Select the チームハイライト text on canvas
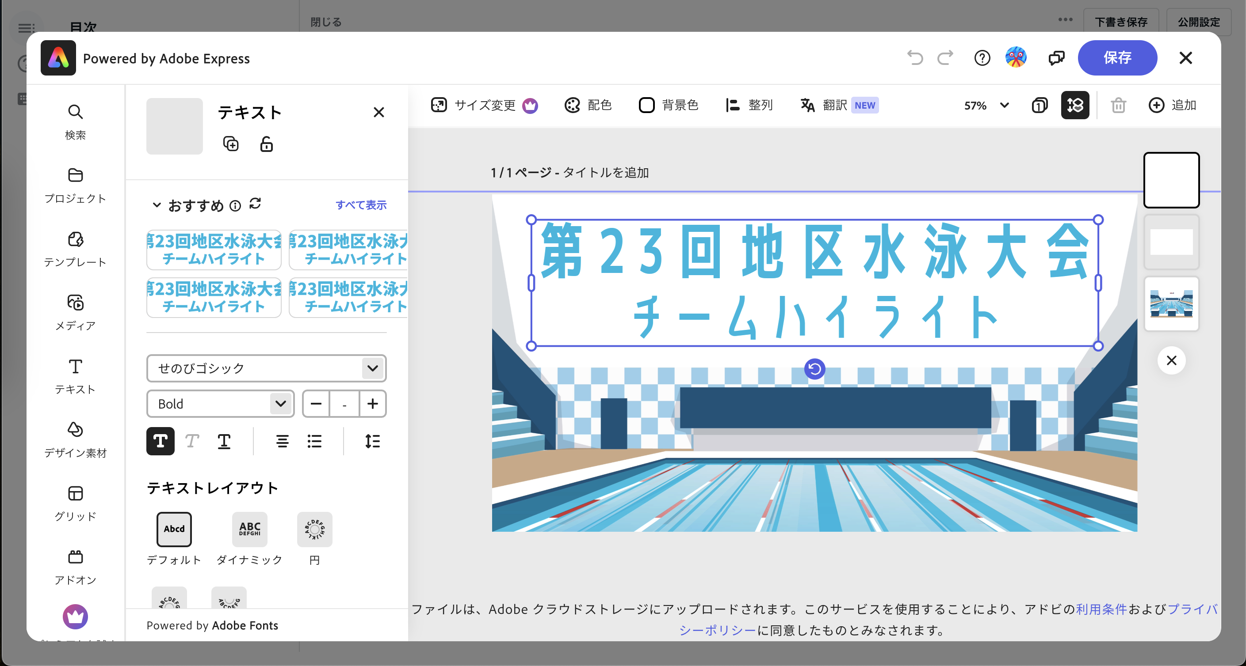Screen dimensions: 1246x666 click(814, 317)
